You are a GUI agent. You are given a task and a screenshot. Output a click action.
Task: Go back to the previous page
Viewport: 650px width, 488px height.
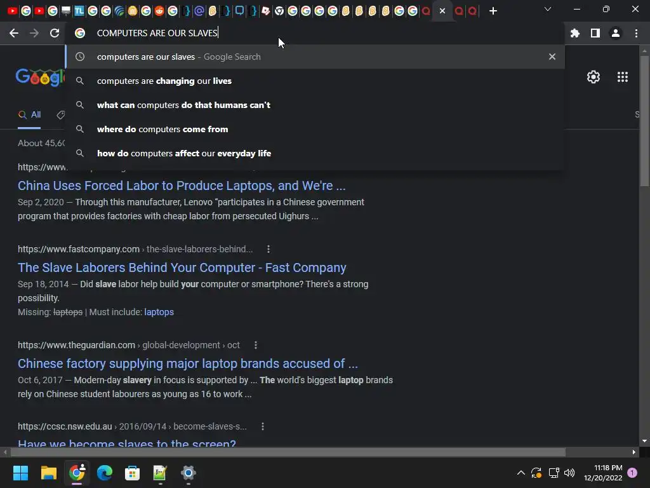(x=14, y=33)
